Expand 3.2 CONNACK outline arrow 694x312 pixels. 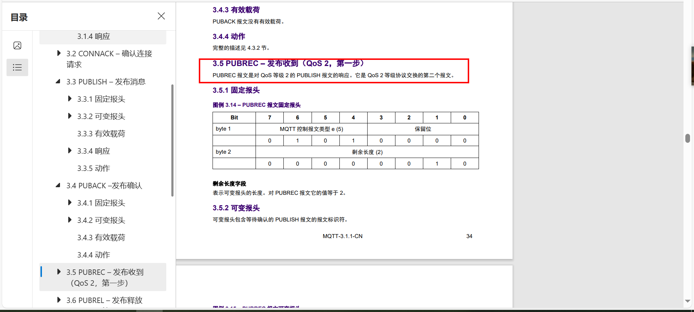[x=59, y=53]
